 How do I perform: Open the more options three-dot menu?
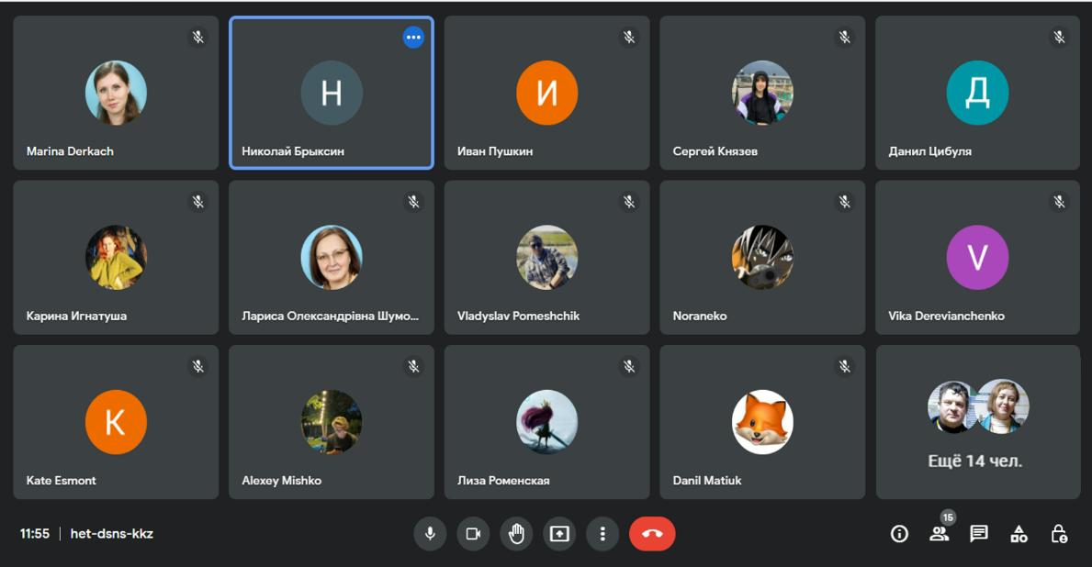click(x=602, y=534)
